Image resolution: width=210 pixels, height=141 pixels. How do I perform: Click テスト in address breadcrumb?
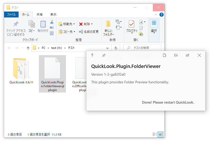click(x=71, y=48)
